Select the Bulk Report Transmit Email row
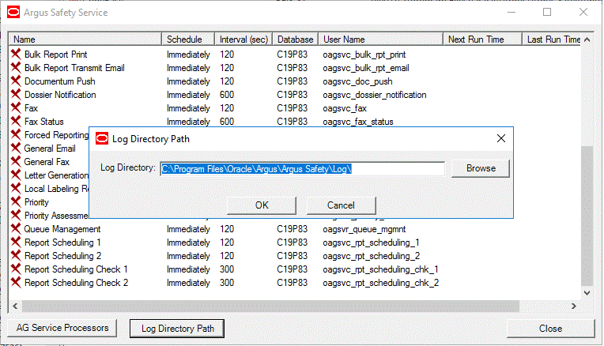604x346 pixels. 295,68
